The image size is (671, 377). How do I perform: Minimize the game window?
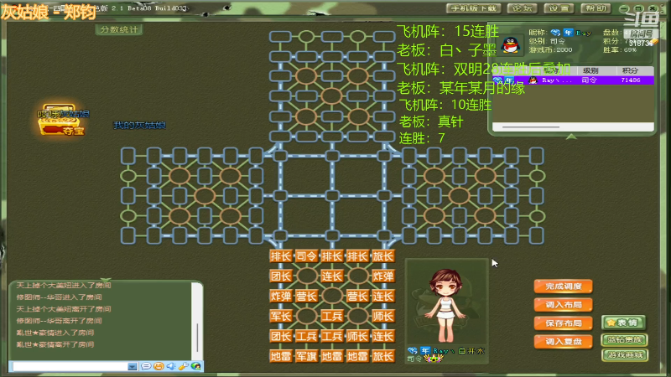pyautogui.click(x=624, y=8)
